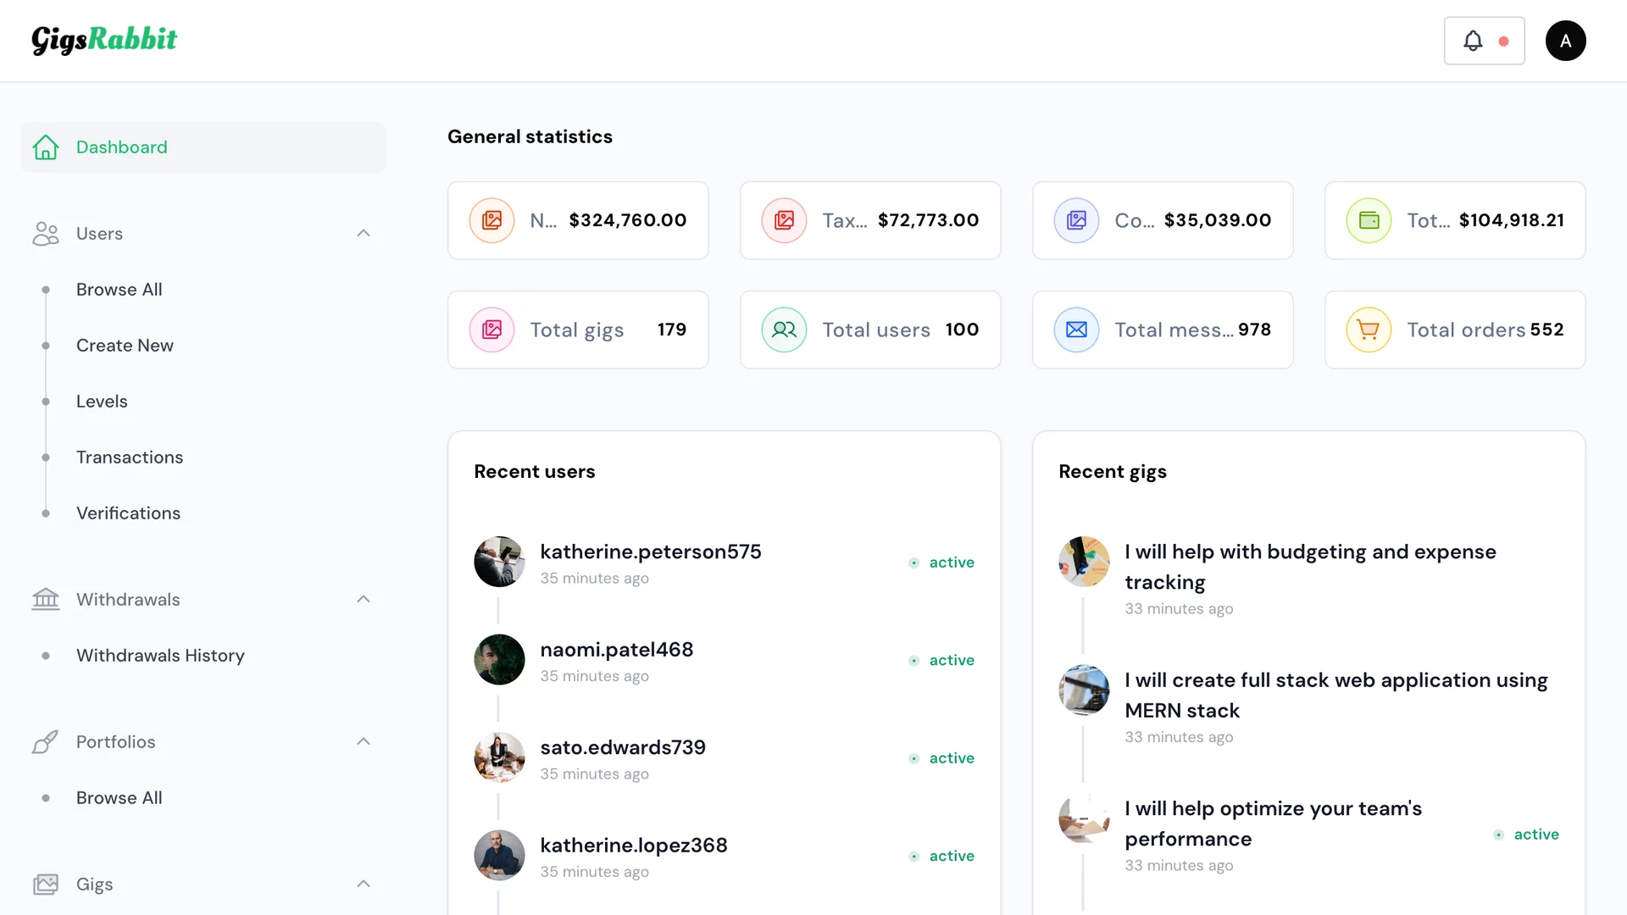This screenshot has height=915, width=1627.
Task: Collapse the Gigs sidebar section
Action: point(364,884)
